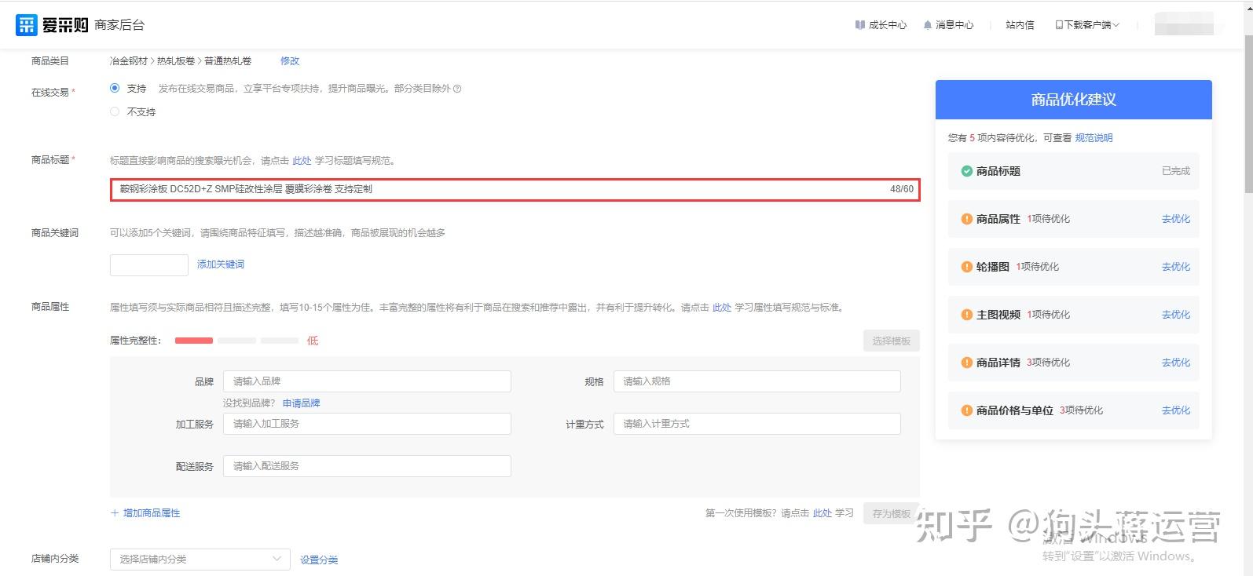Click the 商品优化建议 panel header
The width and height of the screenshot is (1253, 576).
point(1073,100)
